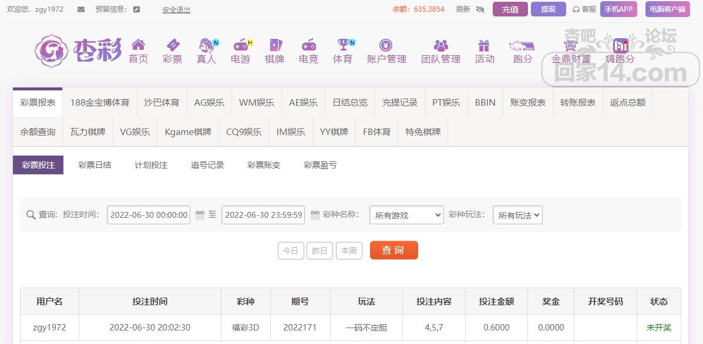Open the mail envelope icon
The width and height of the screenshot is (703, 344).
coord(81,9)
